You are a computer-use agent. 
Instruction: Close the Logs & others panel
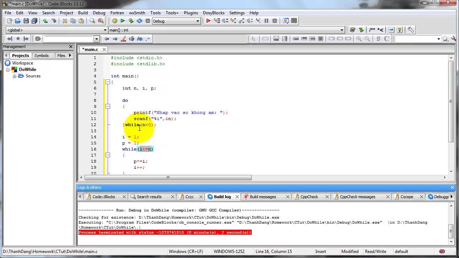tap(452, 187)
